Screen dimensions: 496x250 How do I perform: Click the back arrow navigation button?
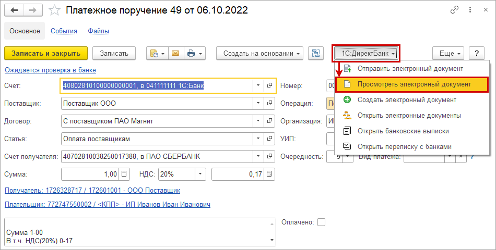(x=16, y=10)
